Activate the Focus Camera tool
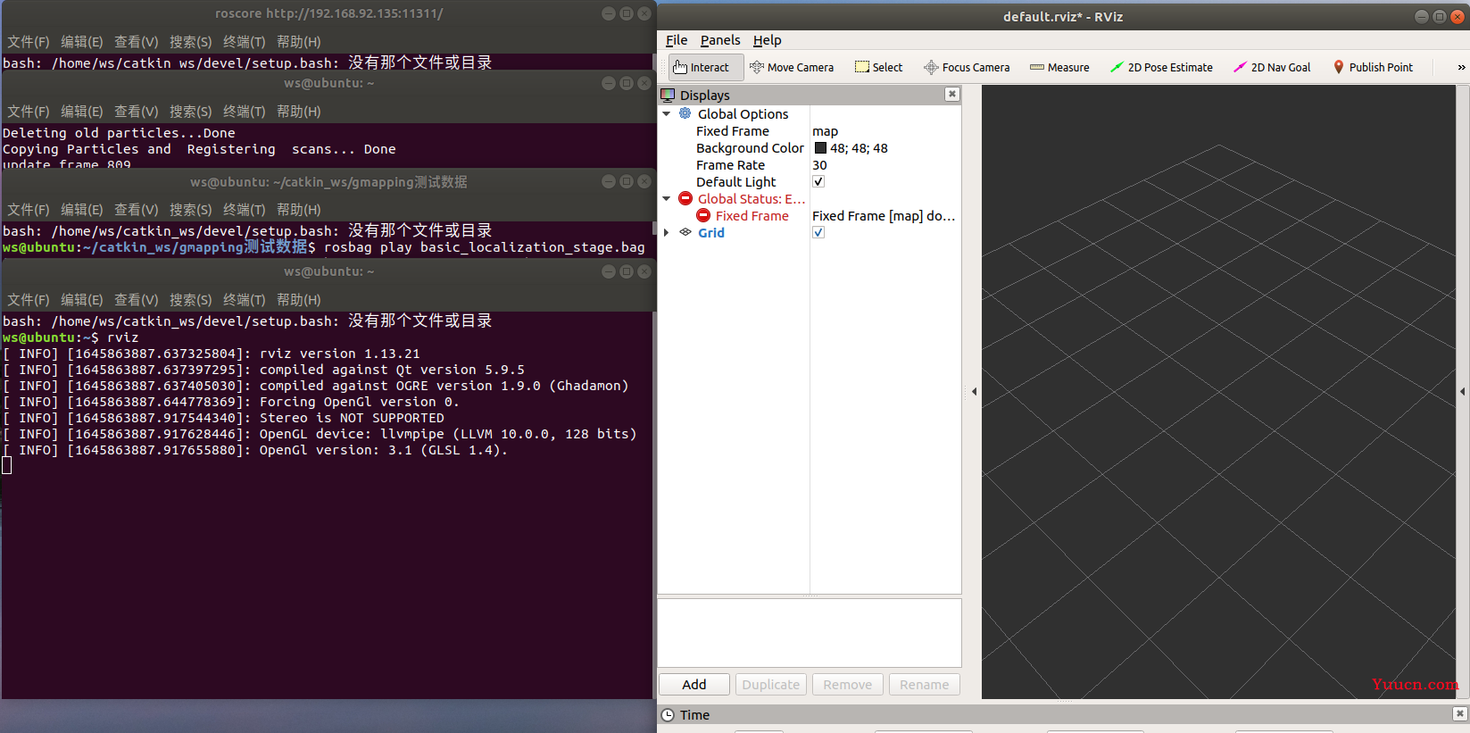Screen dimensions: 1470x733 [x=967, y=67]
